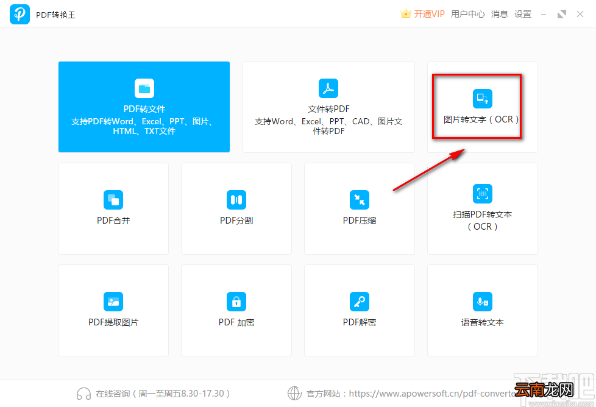This screenshot has height=407, width=596.
Task: Choose the PDF压缩 compress icon
Action: 360,199
